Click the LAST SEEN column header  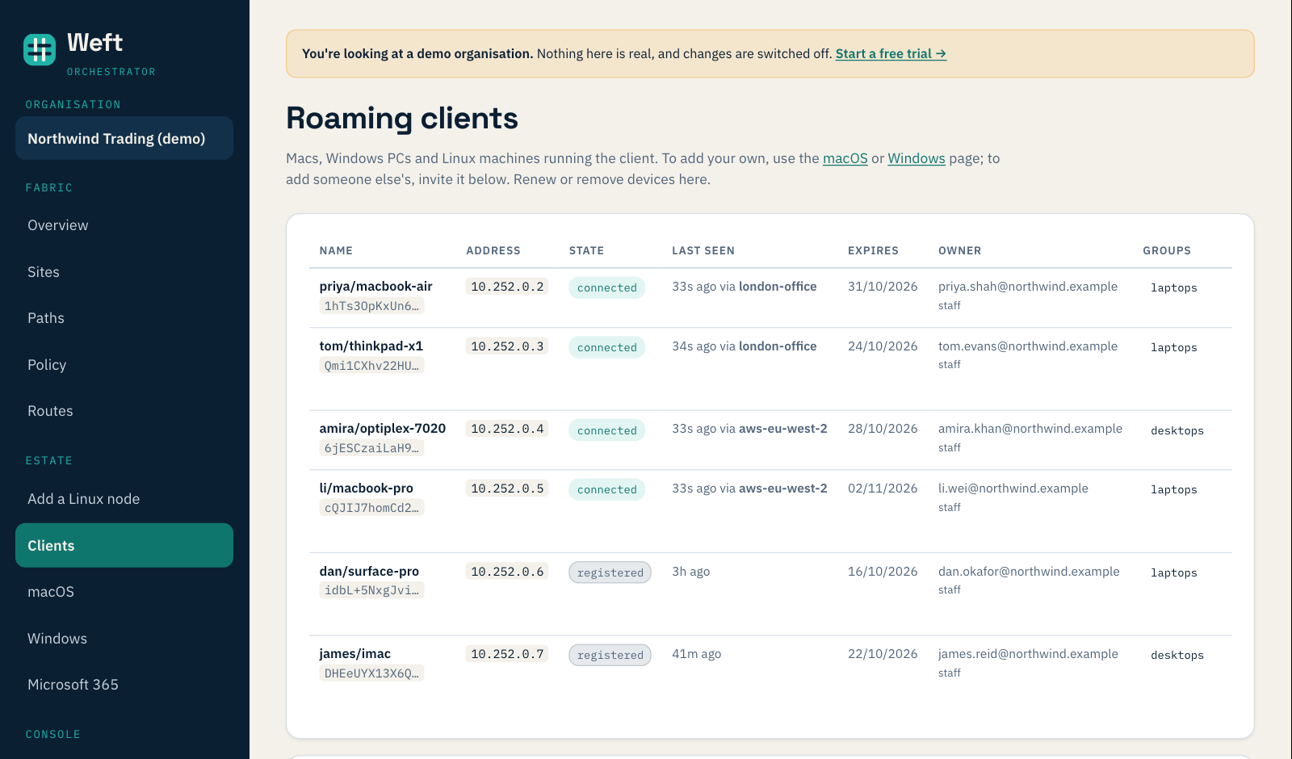703,250
